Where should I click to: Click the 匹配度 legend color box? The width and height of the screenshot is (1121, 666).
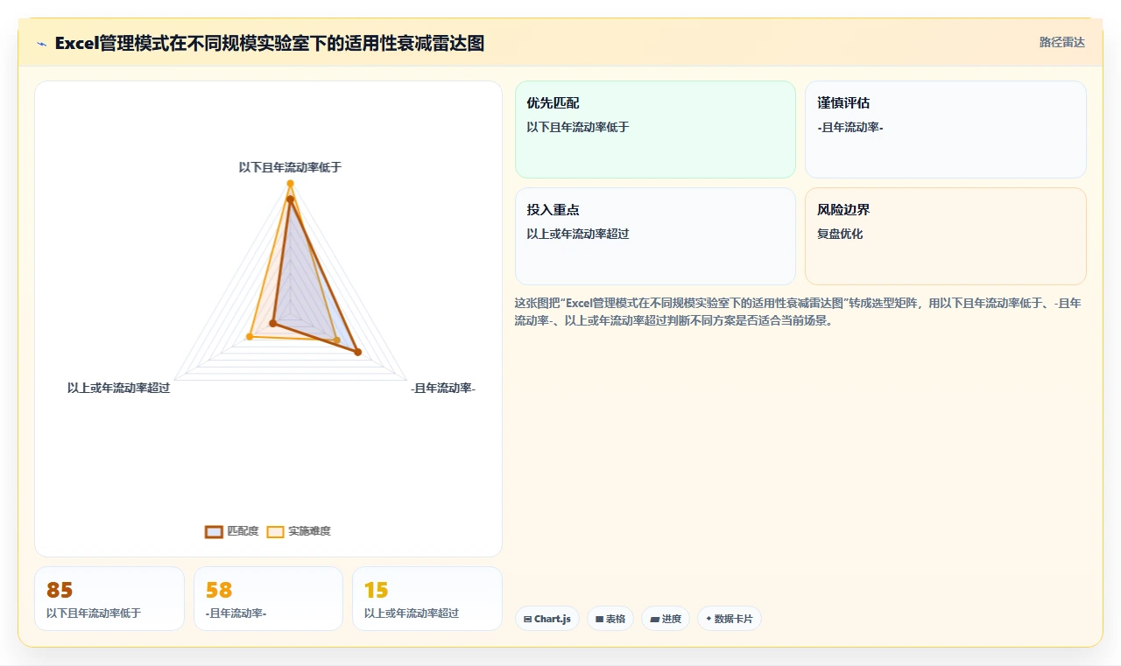pyautogui.click(x=214, y=531)
